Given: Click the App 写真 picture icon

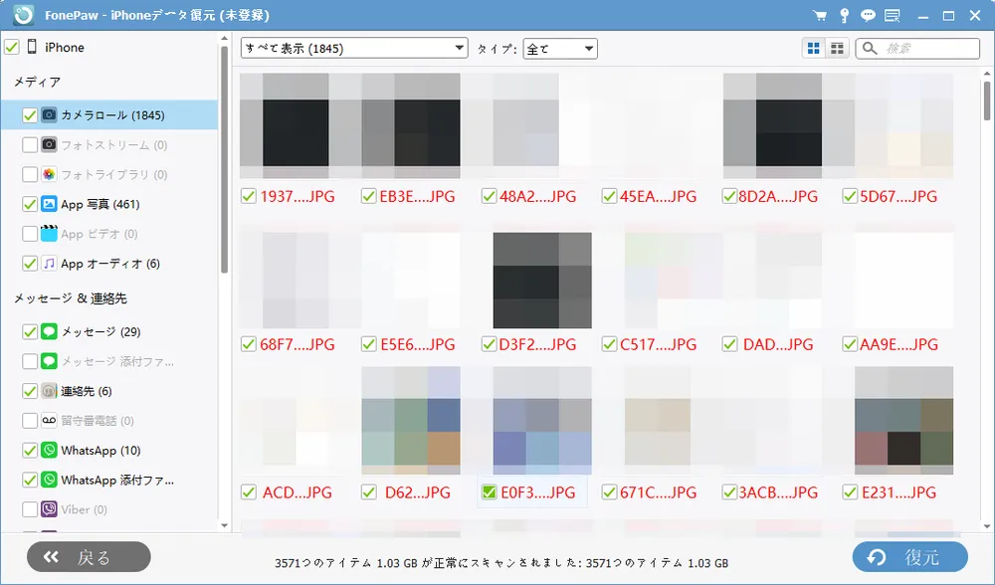Looking at the screenshot, I should (49, 204).
